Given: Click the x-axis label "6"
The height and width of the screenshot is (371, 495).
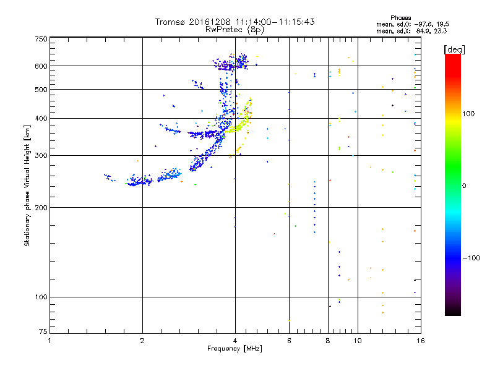Looking at the screenshot, I should (x=289, y=341).
